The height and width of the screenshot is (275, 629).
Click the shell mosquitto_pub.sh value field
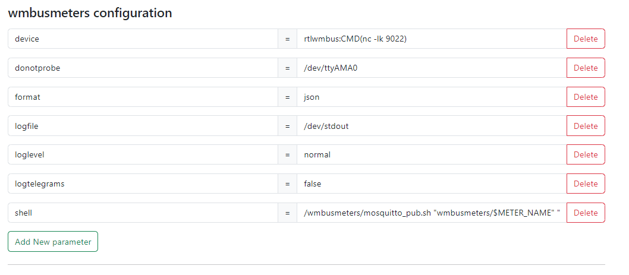tap(432, 213)
